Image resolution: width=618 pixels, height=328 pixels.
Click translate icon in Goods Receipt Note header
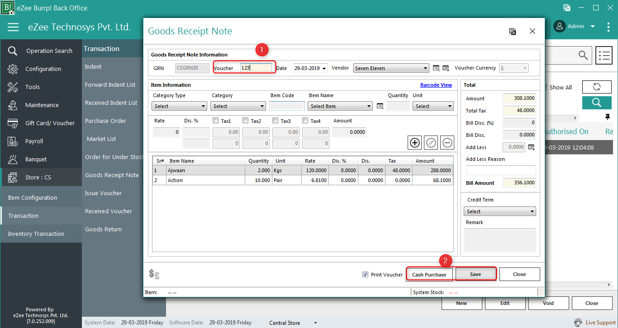pyautogui.click(x=513, y=32)
